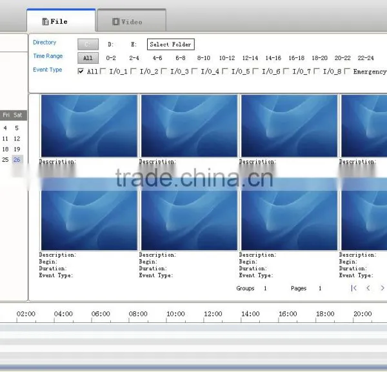Click the Select Folder button
The width and height of the screenshot is (387, 372).
pos(170,44)
